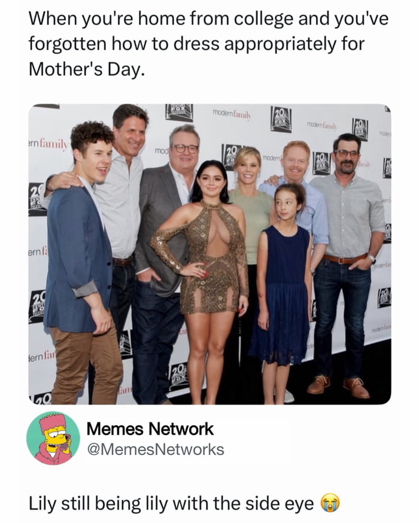Click the crying emoji in the caption
This screenshot has height=523, width=419.
pyautogui.click(x=330, y=503)
